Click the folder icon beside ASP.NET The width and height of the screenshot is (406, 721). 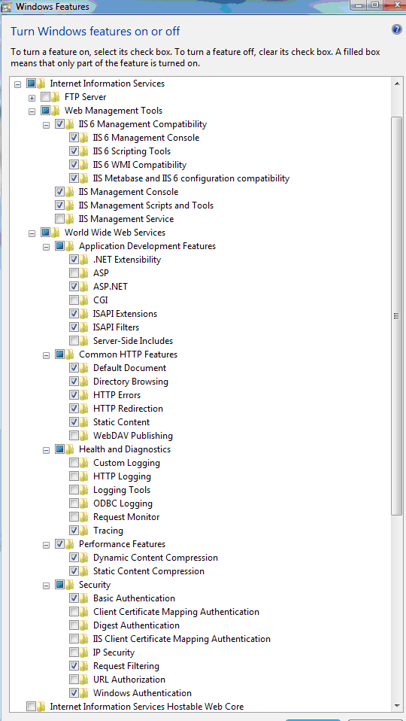tap(84, 287)
